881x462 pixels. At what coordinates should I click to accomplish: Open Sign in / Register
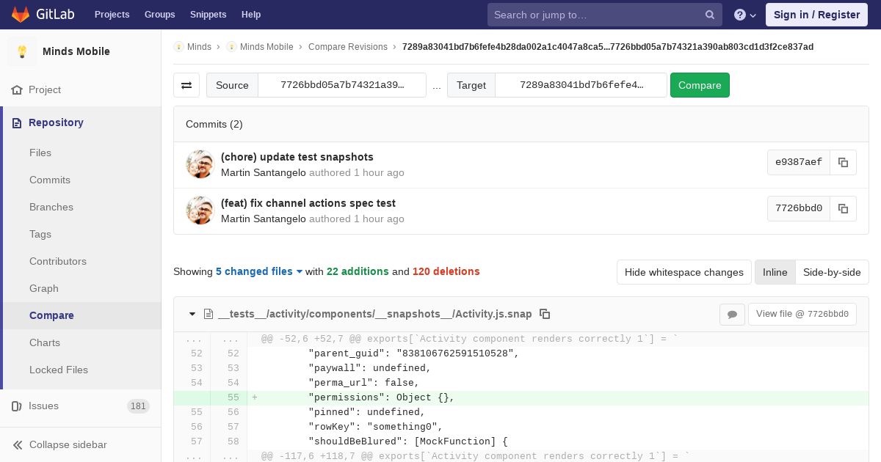click(816, 15)
